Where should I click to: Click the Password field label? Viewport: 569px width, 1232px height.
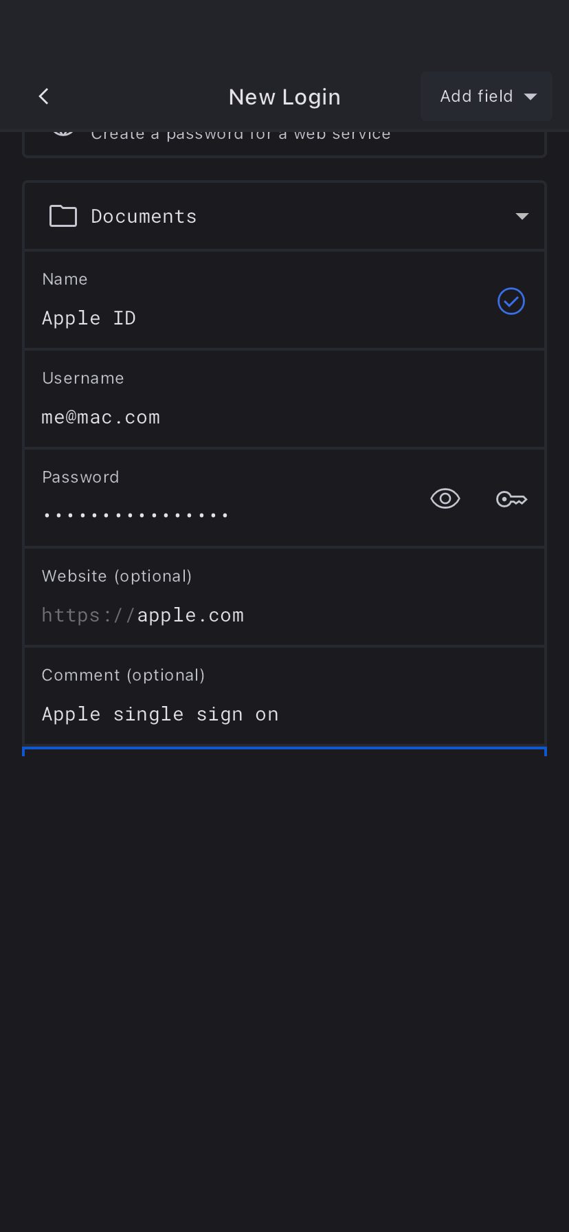click(x=80, y=477)
